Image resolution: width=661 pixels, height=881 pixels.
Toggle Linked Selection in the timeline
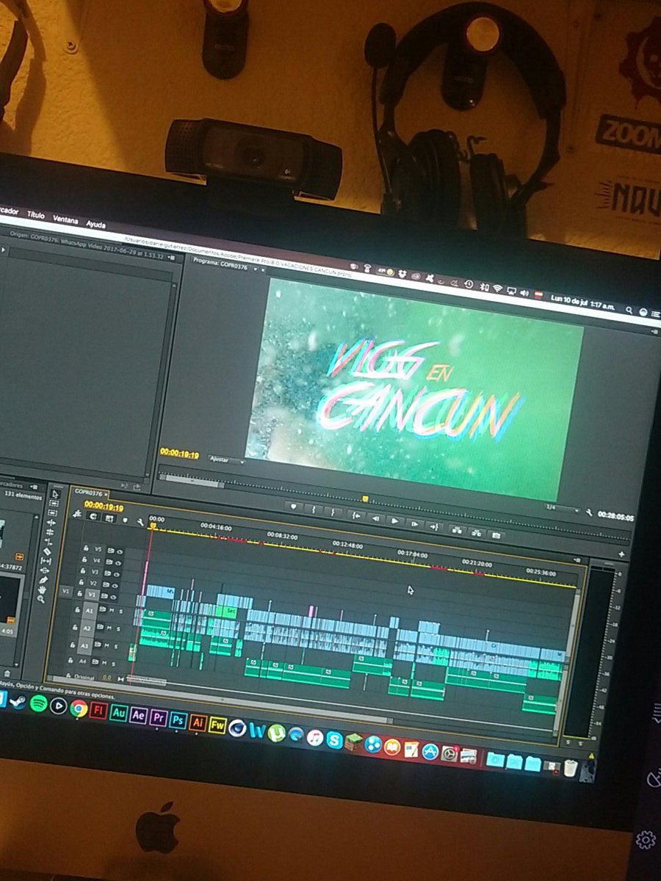(x=109, y=518)
